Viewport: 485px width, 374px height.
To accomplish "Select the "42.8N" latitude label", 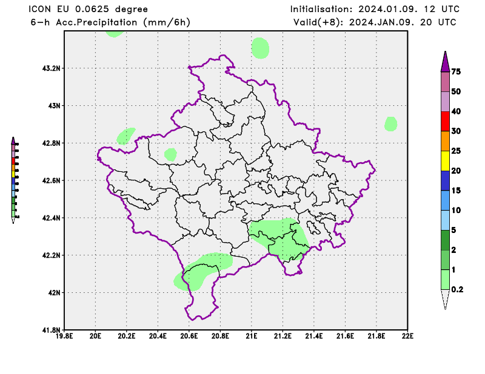I will click(51, 143).
